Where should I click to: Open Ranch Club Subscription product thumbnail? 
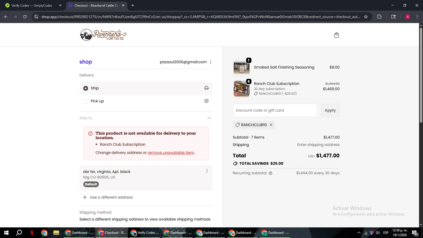point(242,89)
